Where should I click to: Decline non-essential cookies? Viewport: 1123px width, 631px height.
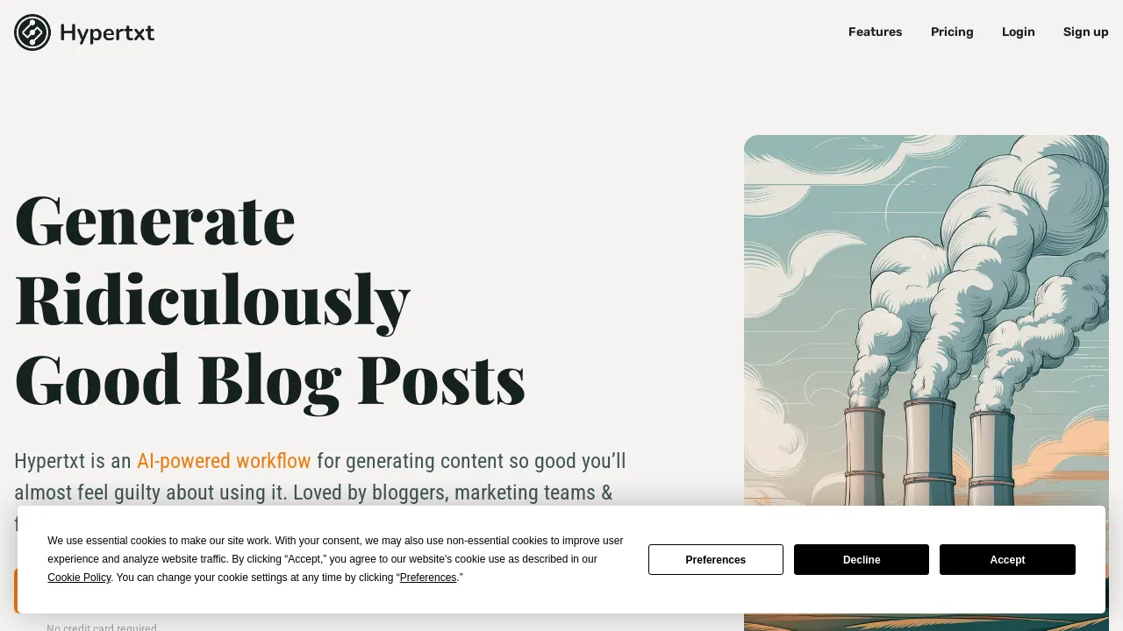(x=862, y=559)
